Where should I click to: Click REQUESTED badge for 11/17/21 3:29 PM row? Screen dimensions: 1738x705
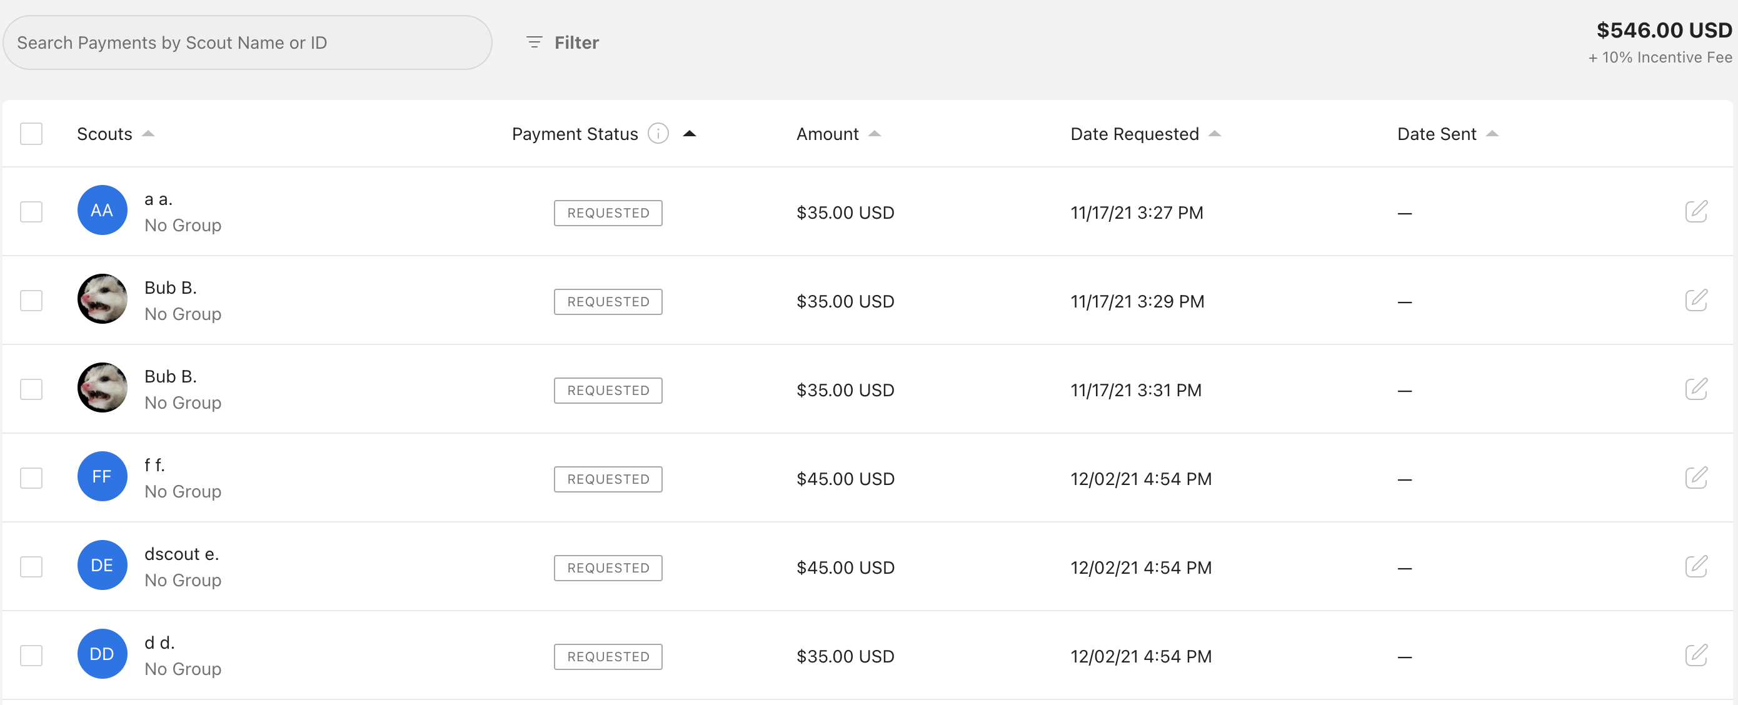coord(608,302)
